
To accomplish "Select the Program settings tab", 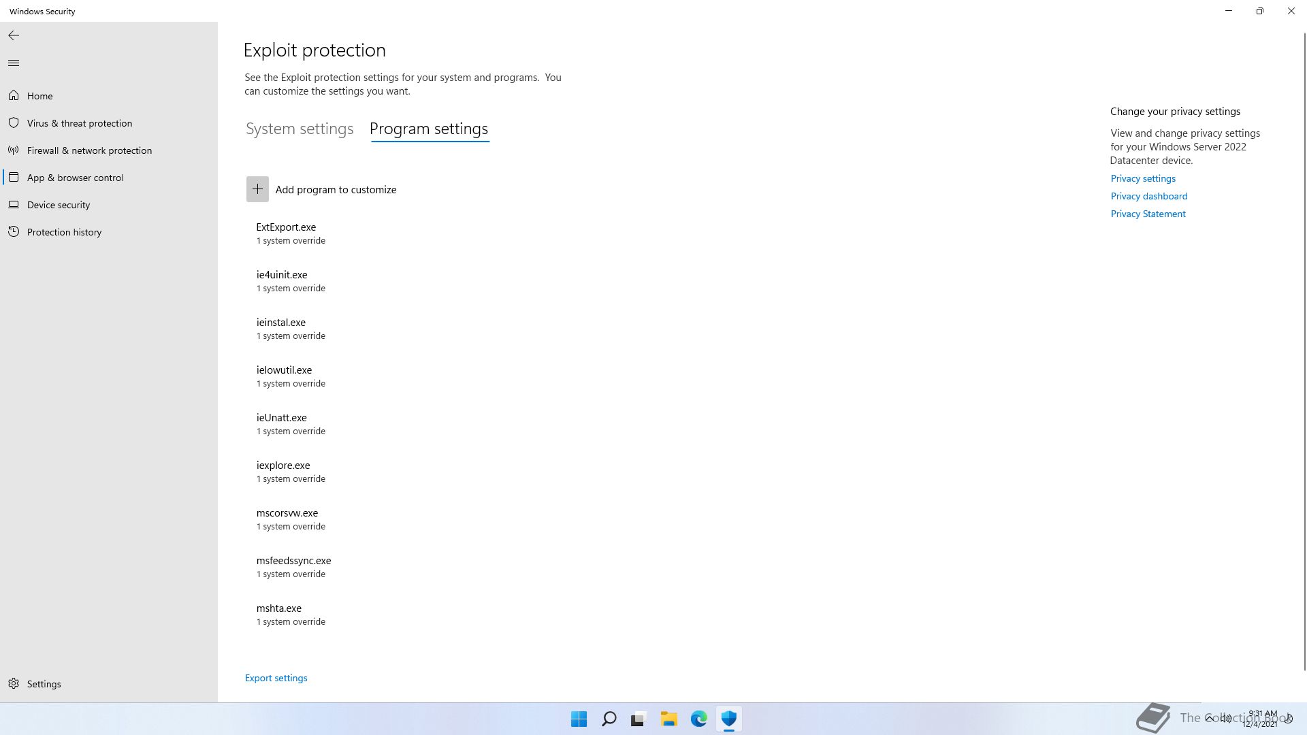I will [x=429, y=129].
